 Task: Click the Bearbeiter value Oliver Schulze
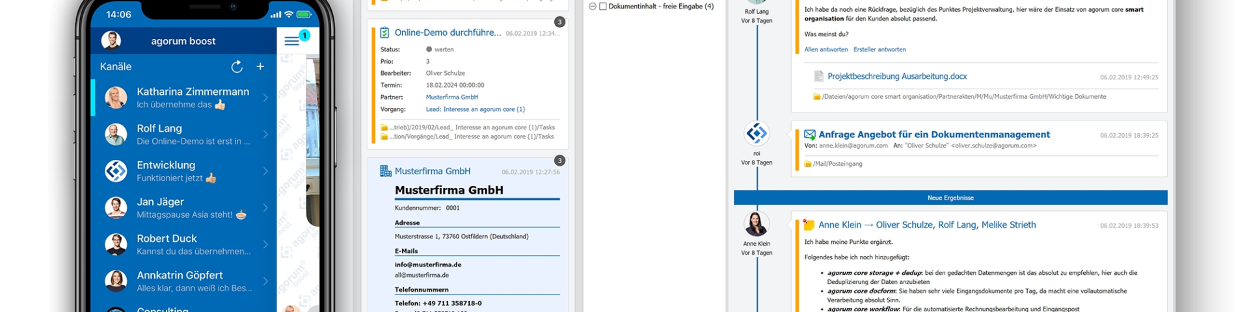[x=446, y=73]
